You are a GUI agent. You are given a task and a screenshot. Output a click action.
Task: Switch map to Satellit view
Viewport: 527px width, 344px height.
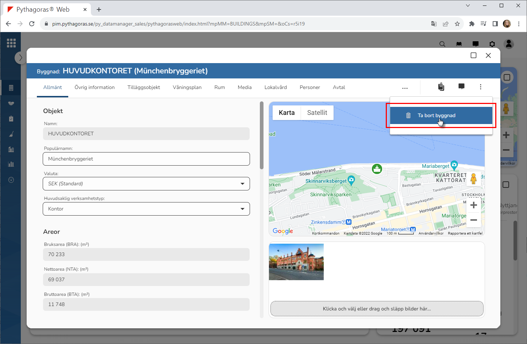click(x=317, y=113)
